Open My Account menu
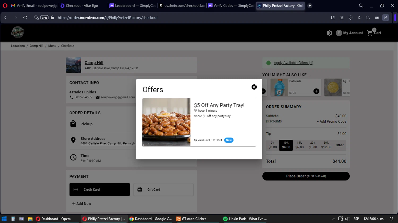Screen dimensions: 398x223 (x=349, y=33)
